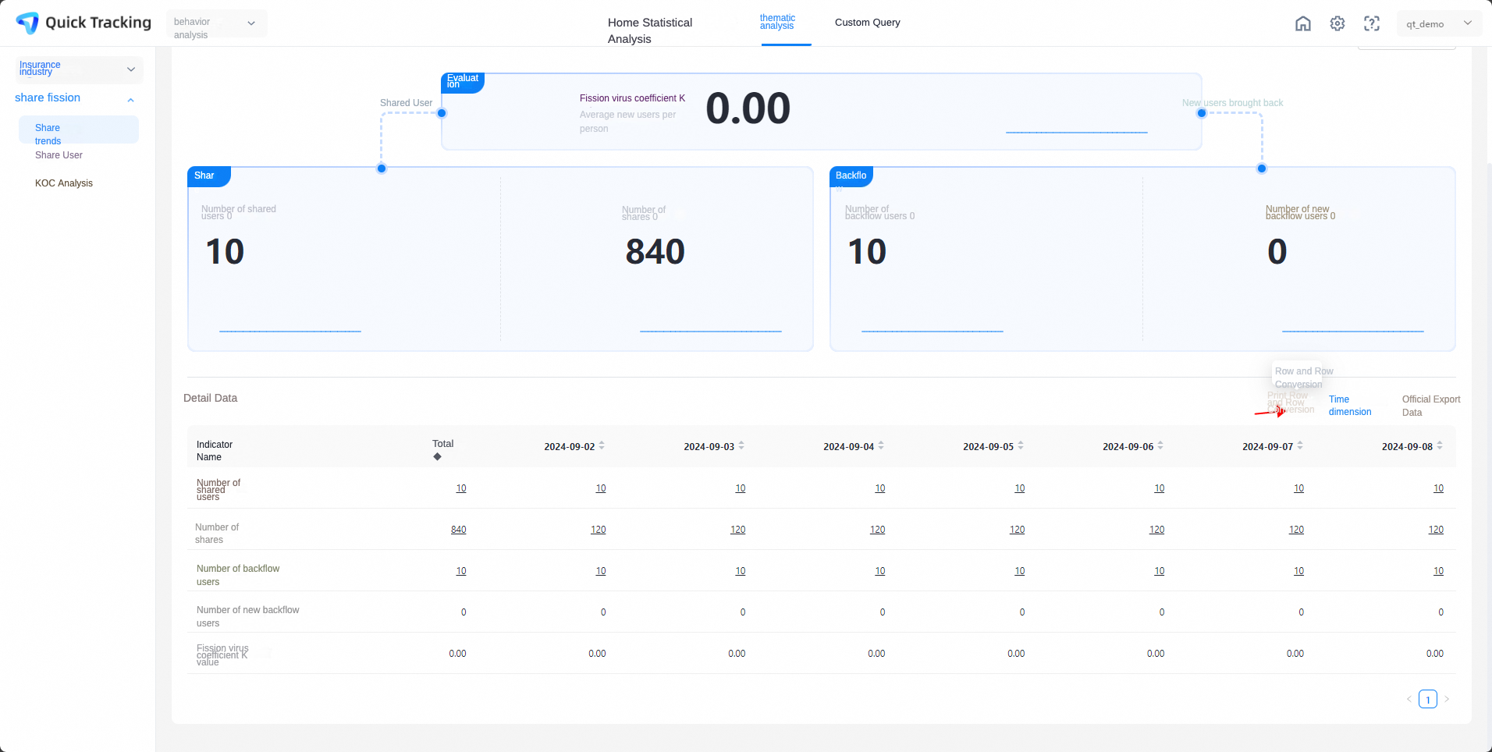Open the qt_demo account dropdown
Image resolution: width=1492 pixels, height=752 pixels.
pos(1439,23)
